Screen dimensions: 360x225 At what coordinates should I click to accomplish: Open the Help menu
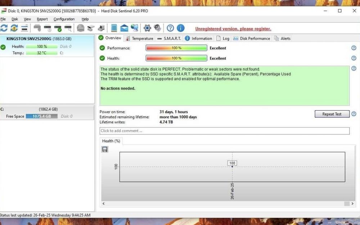[85, 19]
